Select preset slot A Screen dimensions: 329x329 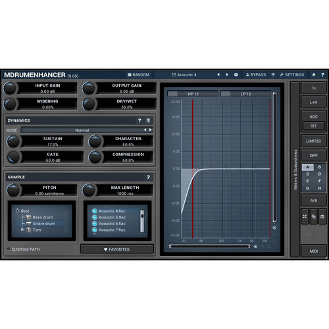coord(308,167)
